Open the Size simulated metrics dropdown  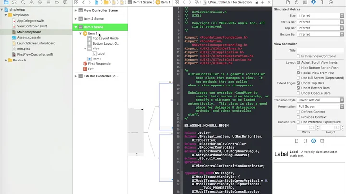coord(320,16)
